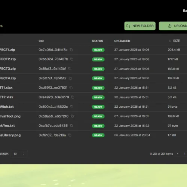Copy CID 0xbb024...781407b

tap(72, 59)
